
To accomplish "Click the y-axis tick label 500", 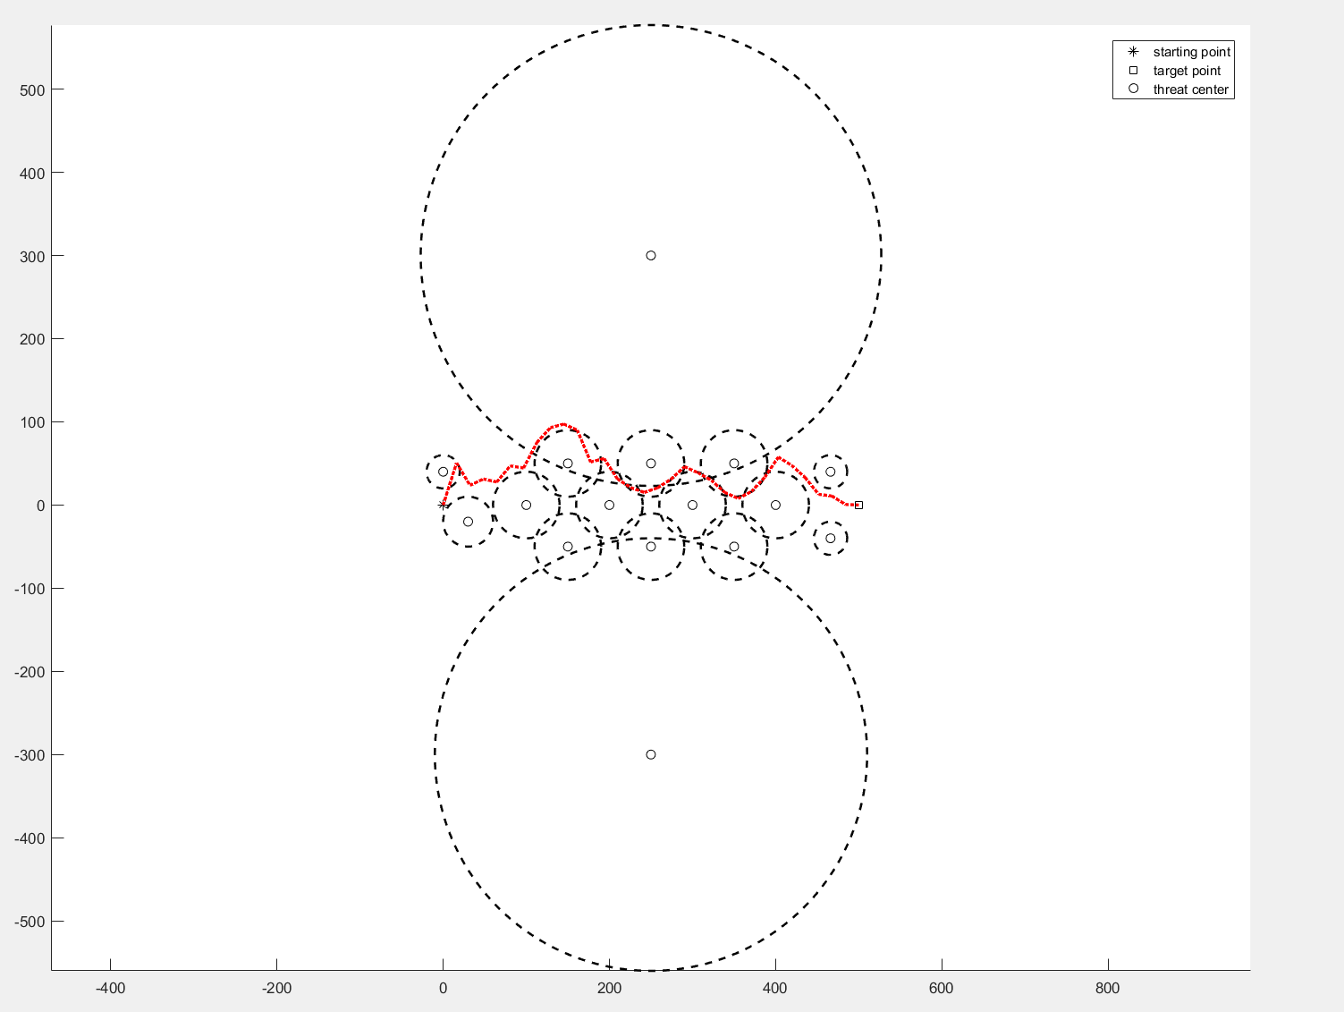I will [31, 89].
